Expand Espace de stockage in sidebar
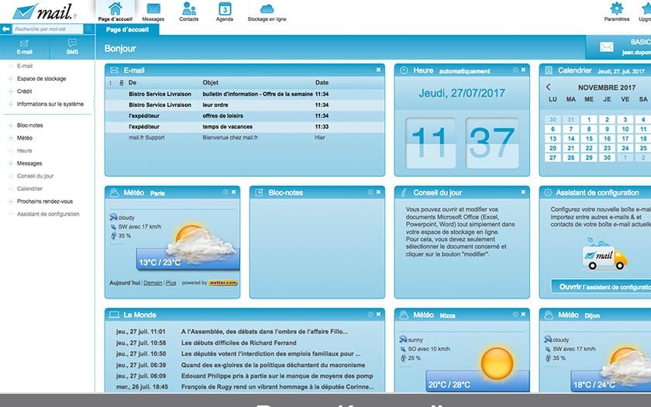 [x=11, y=79]
